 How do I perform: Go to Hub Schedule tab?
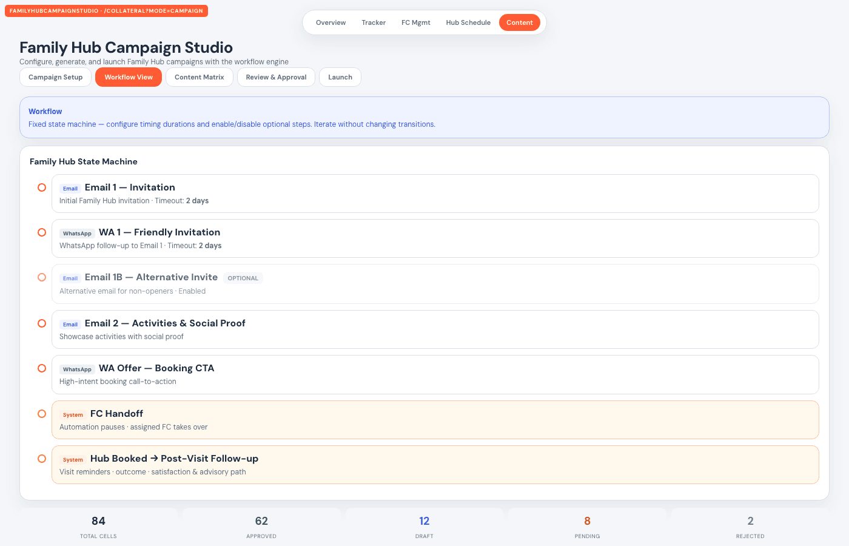(x=468, y=22)
